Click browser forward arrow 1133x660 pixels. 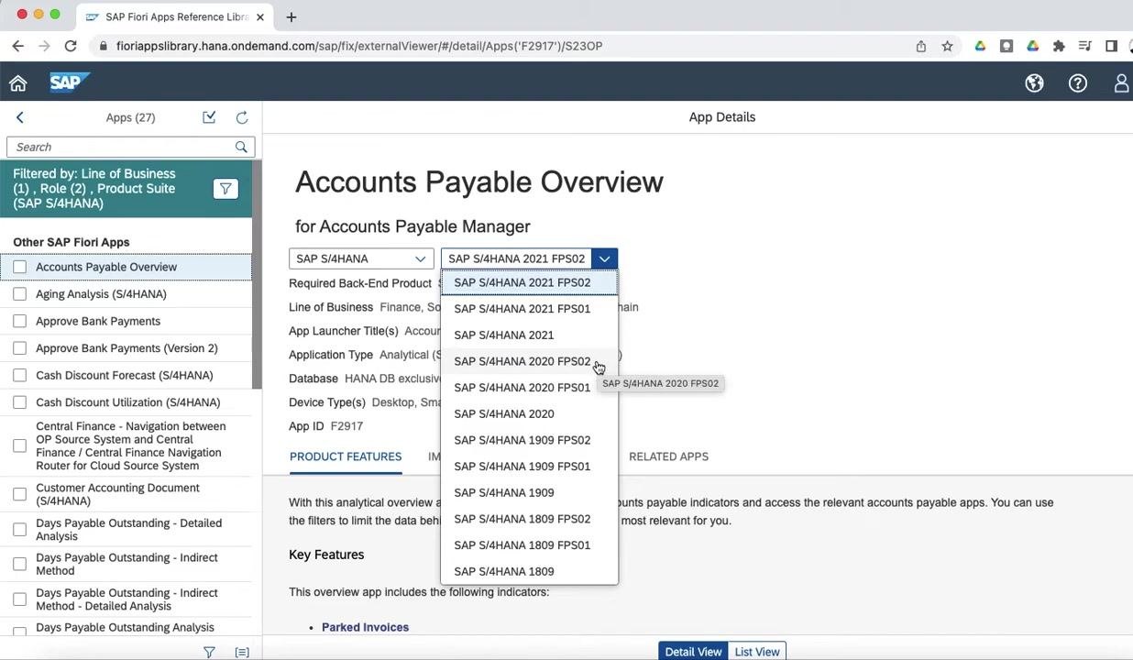[44, 46]
